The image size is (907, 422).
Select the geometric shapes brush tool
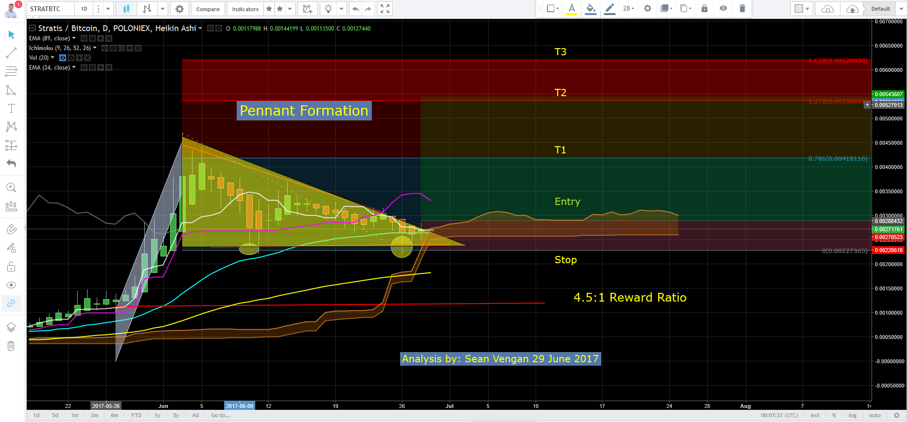point(11,90)
